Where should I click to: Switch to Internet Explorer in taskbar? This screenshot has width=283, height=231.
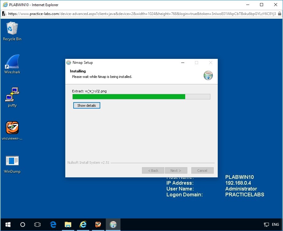coord(83,225)
